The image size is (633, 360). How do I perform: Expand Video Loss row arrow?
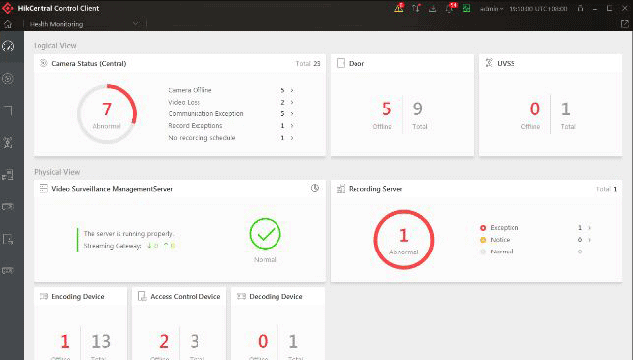coord(292,102)
